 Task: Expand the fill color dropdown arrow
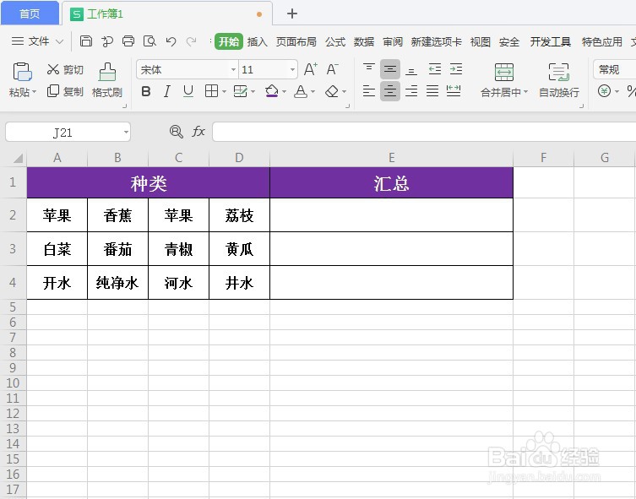tap(284, 92)
